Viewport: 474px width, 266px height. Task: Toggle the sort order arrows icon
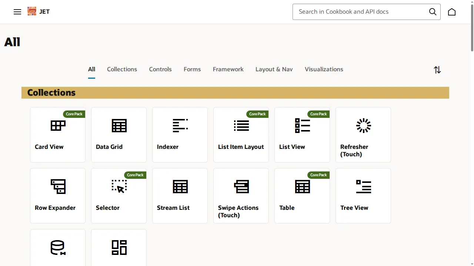click(437, 70)
